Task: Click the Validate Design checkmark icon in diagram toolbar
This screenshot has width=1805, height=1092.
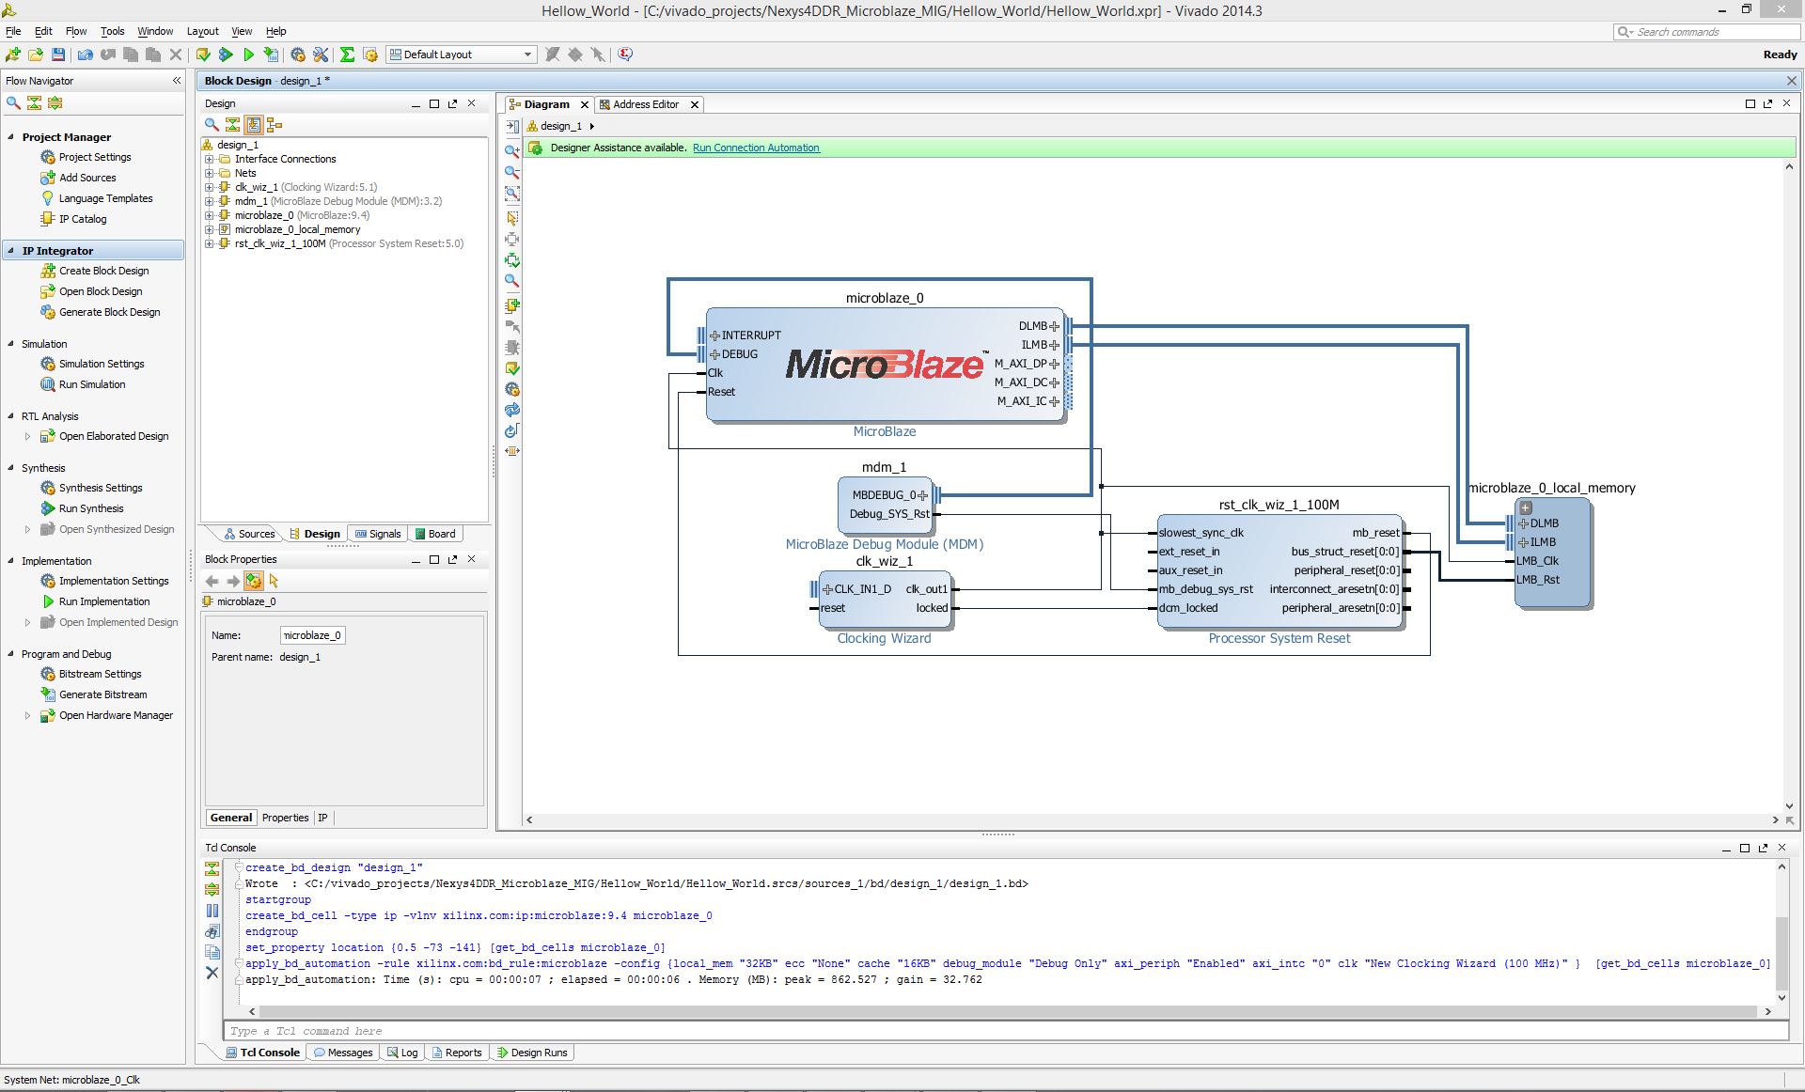Action: (512, 368)
